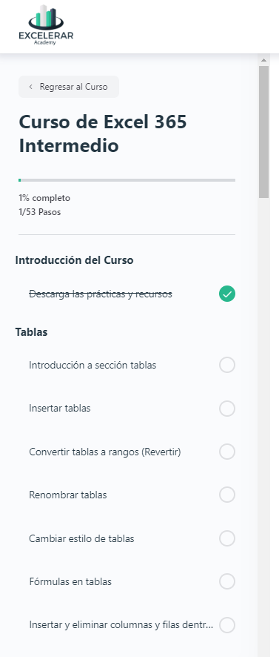279x657 pixels.
Task: Check the Renombrar tablas status circle
Action: click(227, 495)
